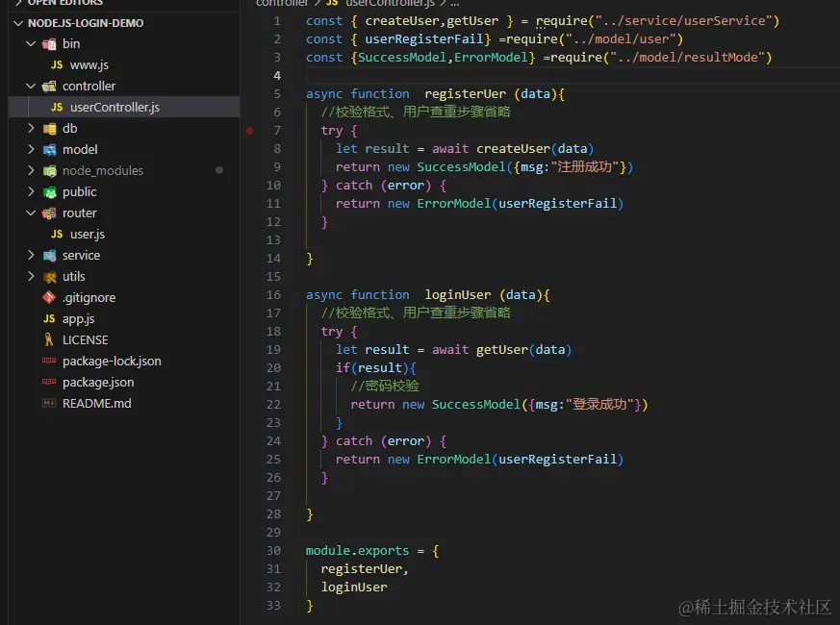The image size is (840, 625).
Task: Remove the breakpoint dot on line 7
Action: pyautogui.click(x=249, y=130)
